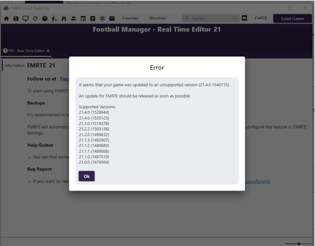Click the search magnifier icon
The width and height of the screenshot is (315, 246).
click(187, 18)
